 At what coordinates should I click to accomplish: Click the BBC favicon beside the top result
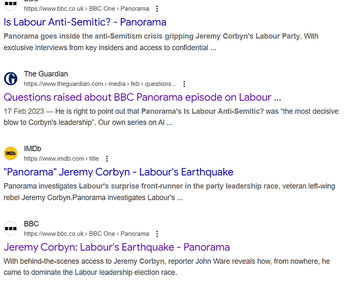[11, 5]
